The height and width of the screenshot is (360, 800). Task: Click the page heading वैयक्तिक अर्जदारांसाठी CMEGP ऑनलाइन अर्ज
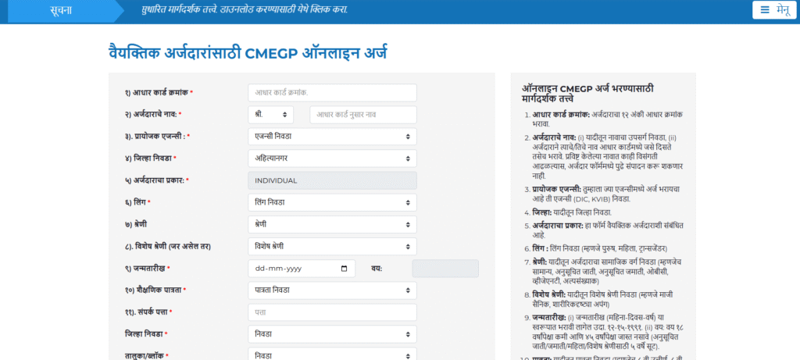click(x=248, y=52)
